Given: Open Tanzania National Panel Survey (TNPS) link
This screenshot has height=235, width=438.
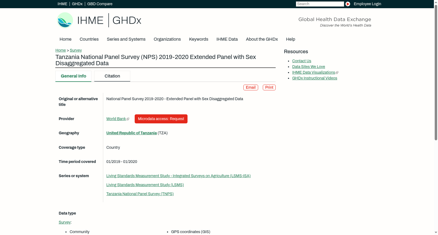Looking at the screenshot, I should pos(140,194).
